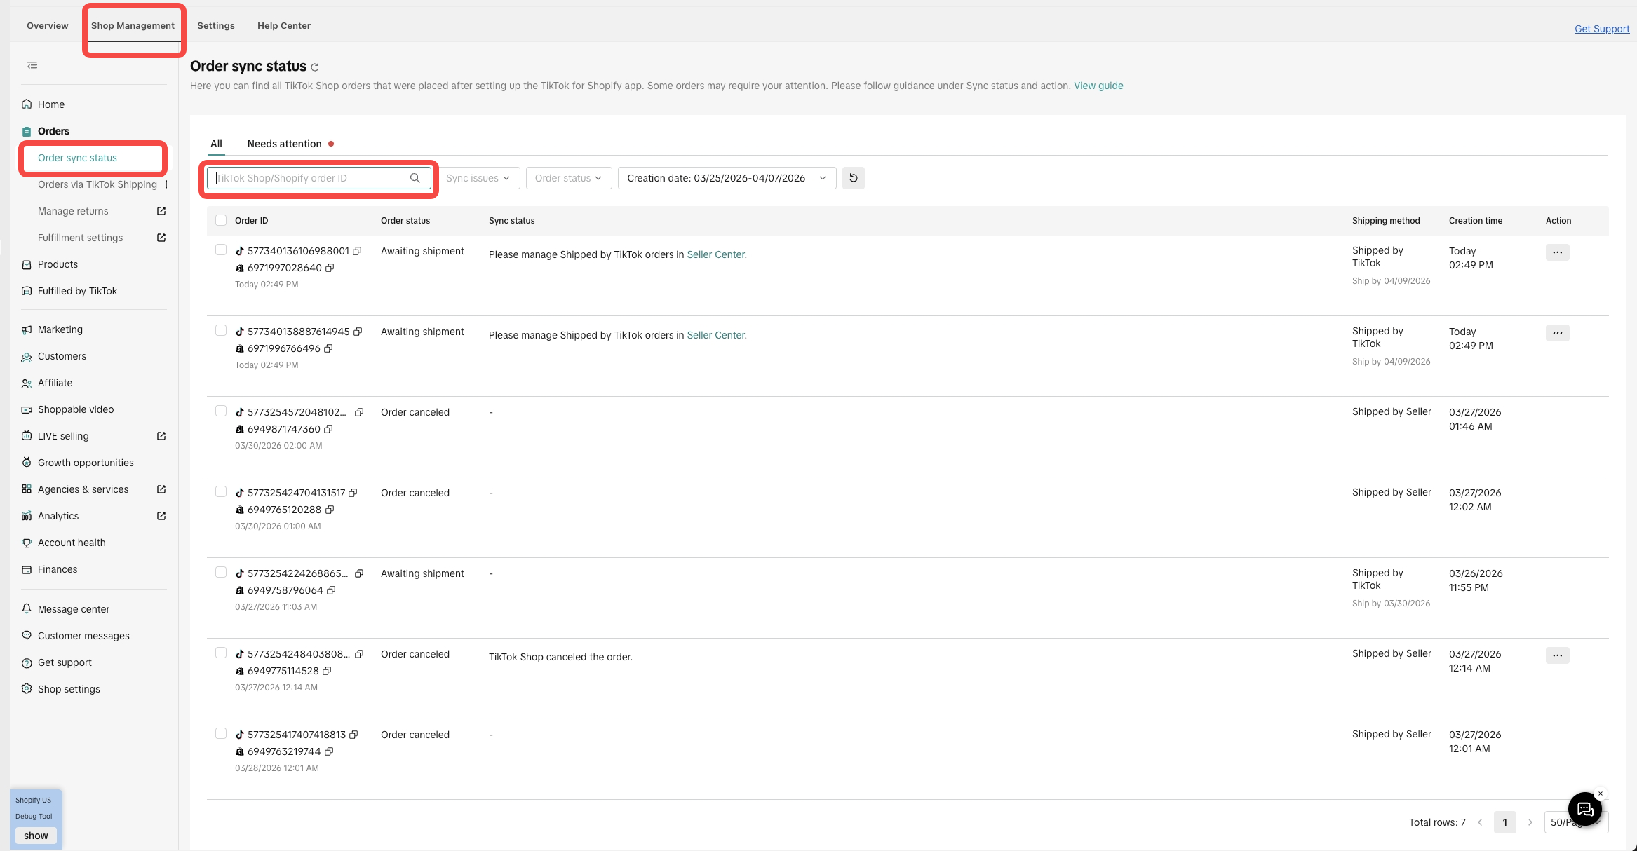Open the chat support bubble
The width and height of the screenshot is (1637, 851).
pos(1585,810)
